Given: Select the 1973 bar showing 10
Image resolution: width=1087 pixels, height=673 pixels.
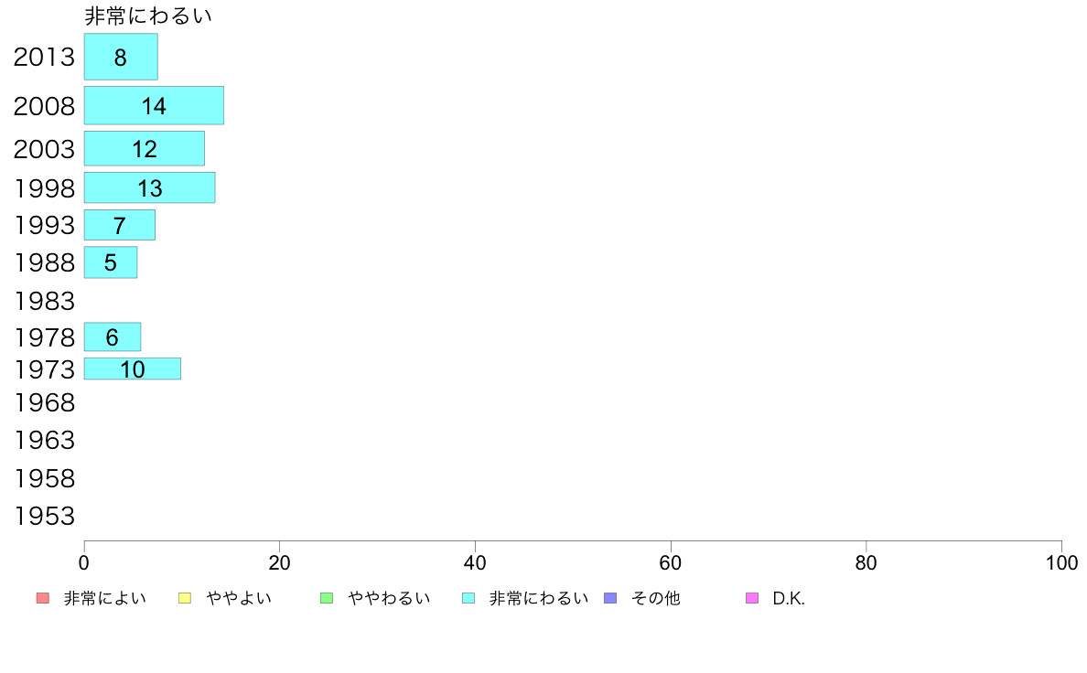Looking at the screenshot, I should point(133,369).
